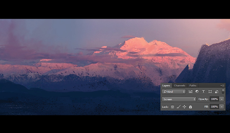Filter layers by pixel layers icon
Image resolution: width=230 pixels, height=133 pixels.
190,92
